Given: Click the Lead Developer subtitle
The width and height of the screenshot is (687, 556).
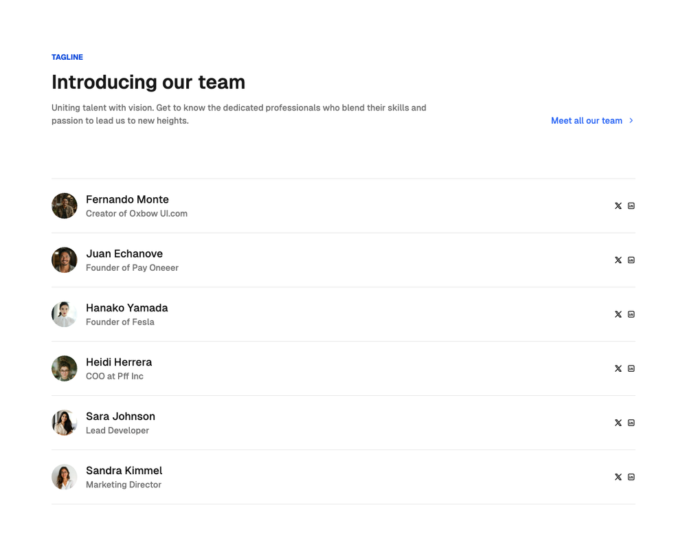Looking at the screenshot, I should click(117, 431).
